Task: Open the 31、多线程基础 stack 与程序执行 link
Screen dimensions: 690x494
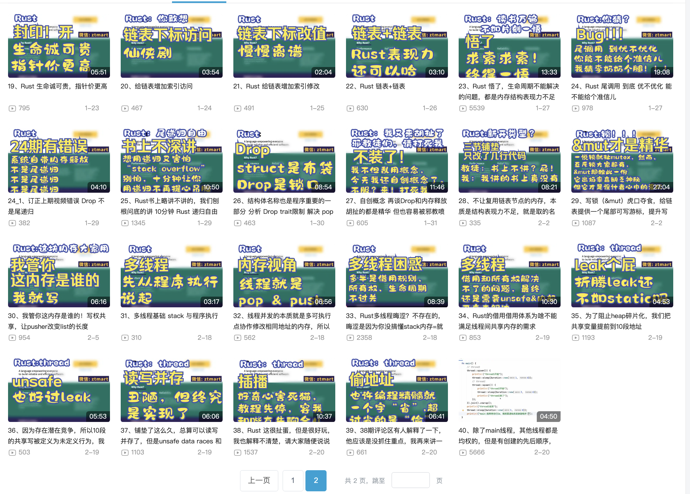Action: coord(169,316)
